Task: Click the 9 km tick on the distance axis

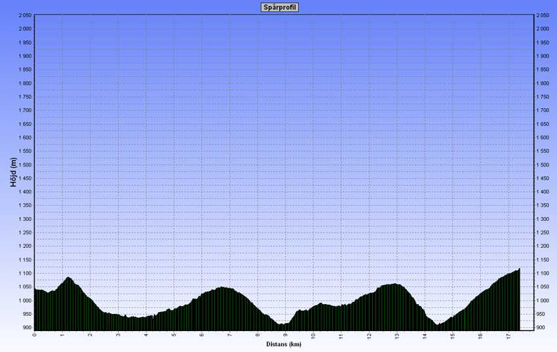Action: pos(285,334)
